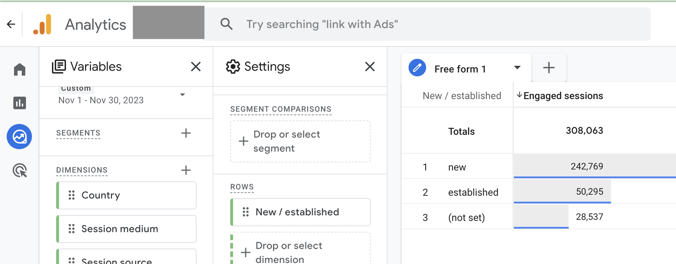Click Drop or select segment box
Screen dimensions: 676x264
pos(300,141)
